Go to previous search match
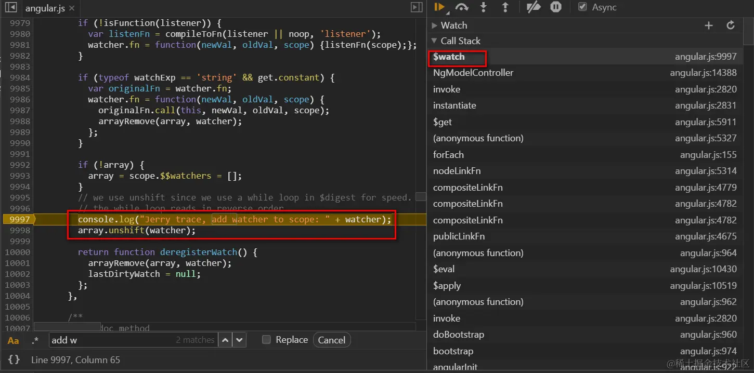 [x=225, y=340]
